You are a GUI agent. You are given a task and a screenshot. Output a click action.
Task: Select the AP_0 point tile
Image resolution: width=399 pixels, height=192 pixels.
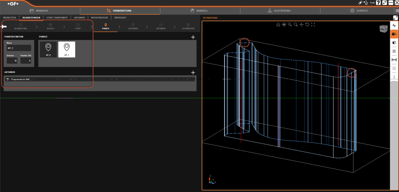click(48, 49)
